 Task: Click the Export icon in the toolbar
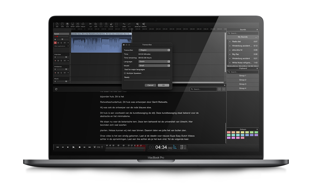78,24
